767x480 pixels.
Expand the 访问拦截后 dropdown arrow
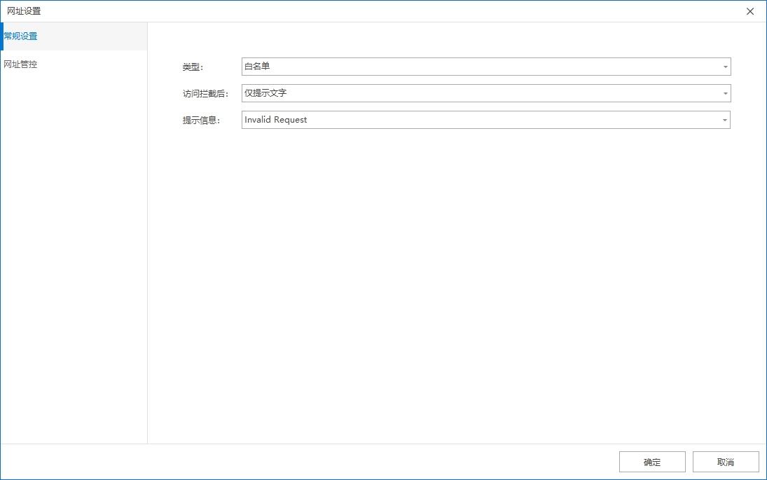point(724,93)
